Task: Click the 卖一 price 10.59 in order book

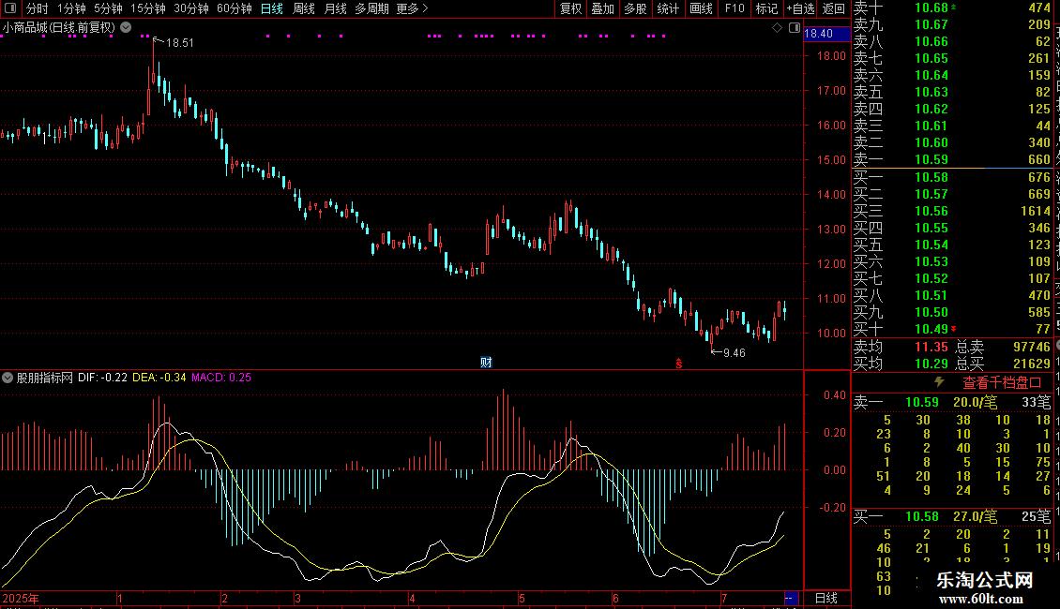Action: pos(931,159)
